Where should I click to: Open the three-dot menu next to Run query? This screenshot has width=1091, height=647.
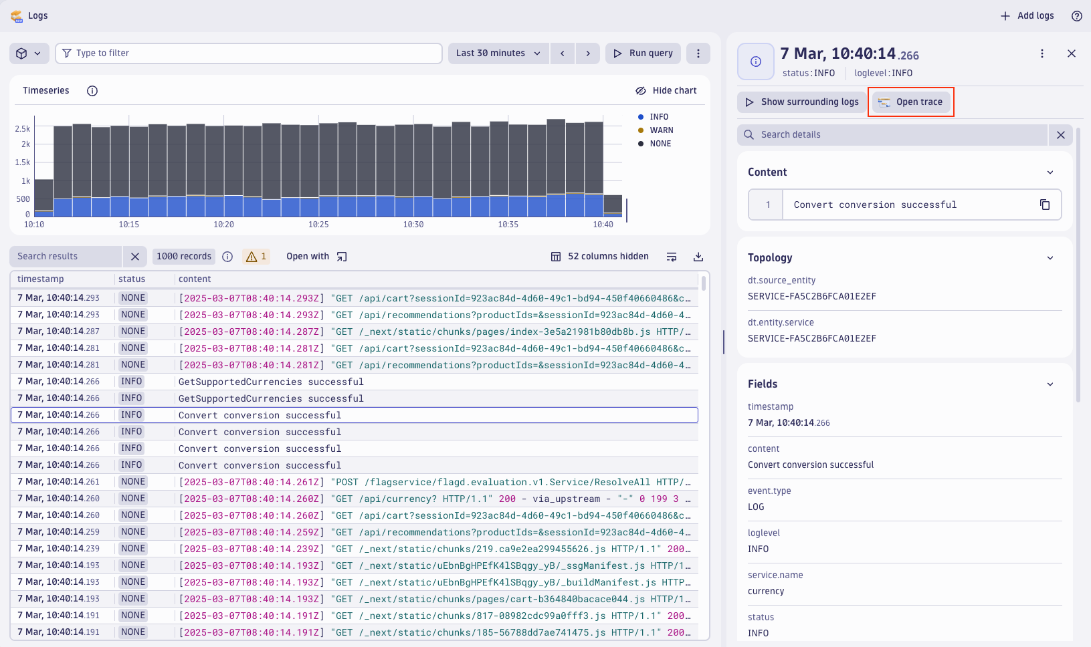point(698,53)
